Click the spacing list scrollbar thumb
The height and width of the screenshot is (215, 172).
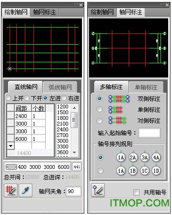point(74,120)
